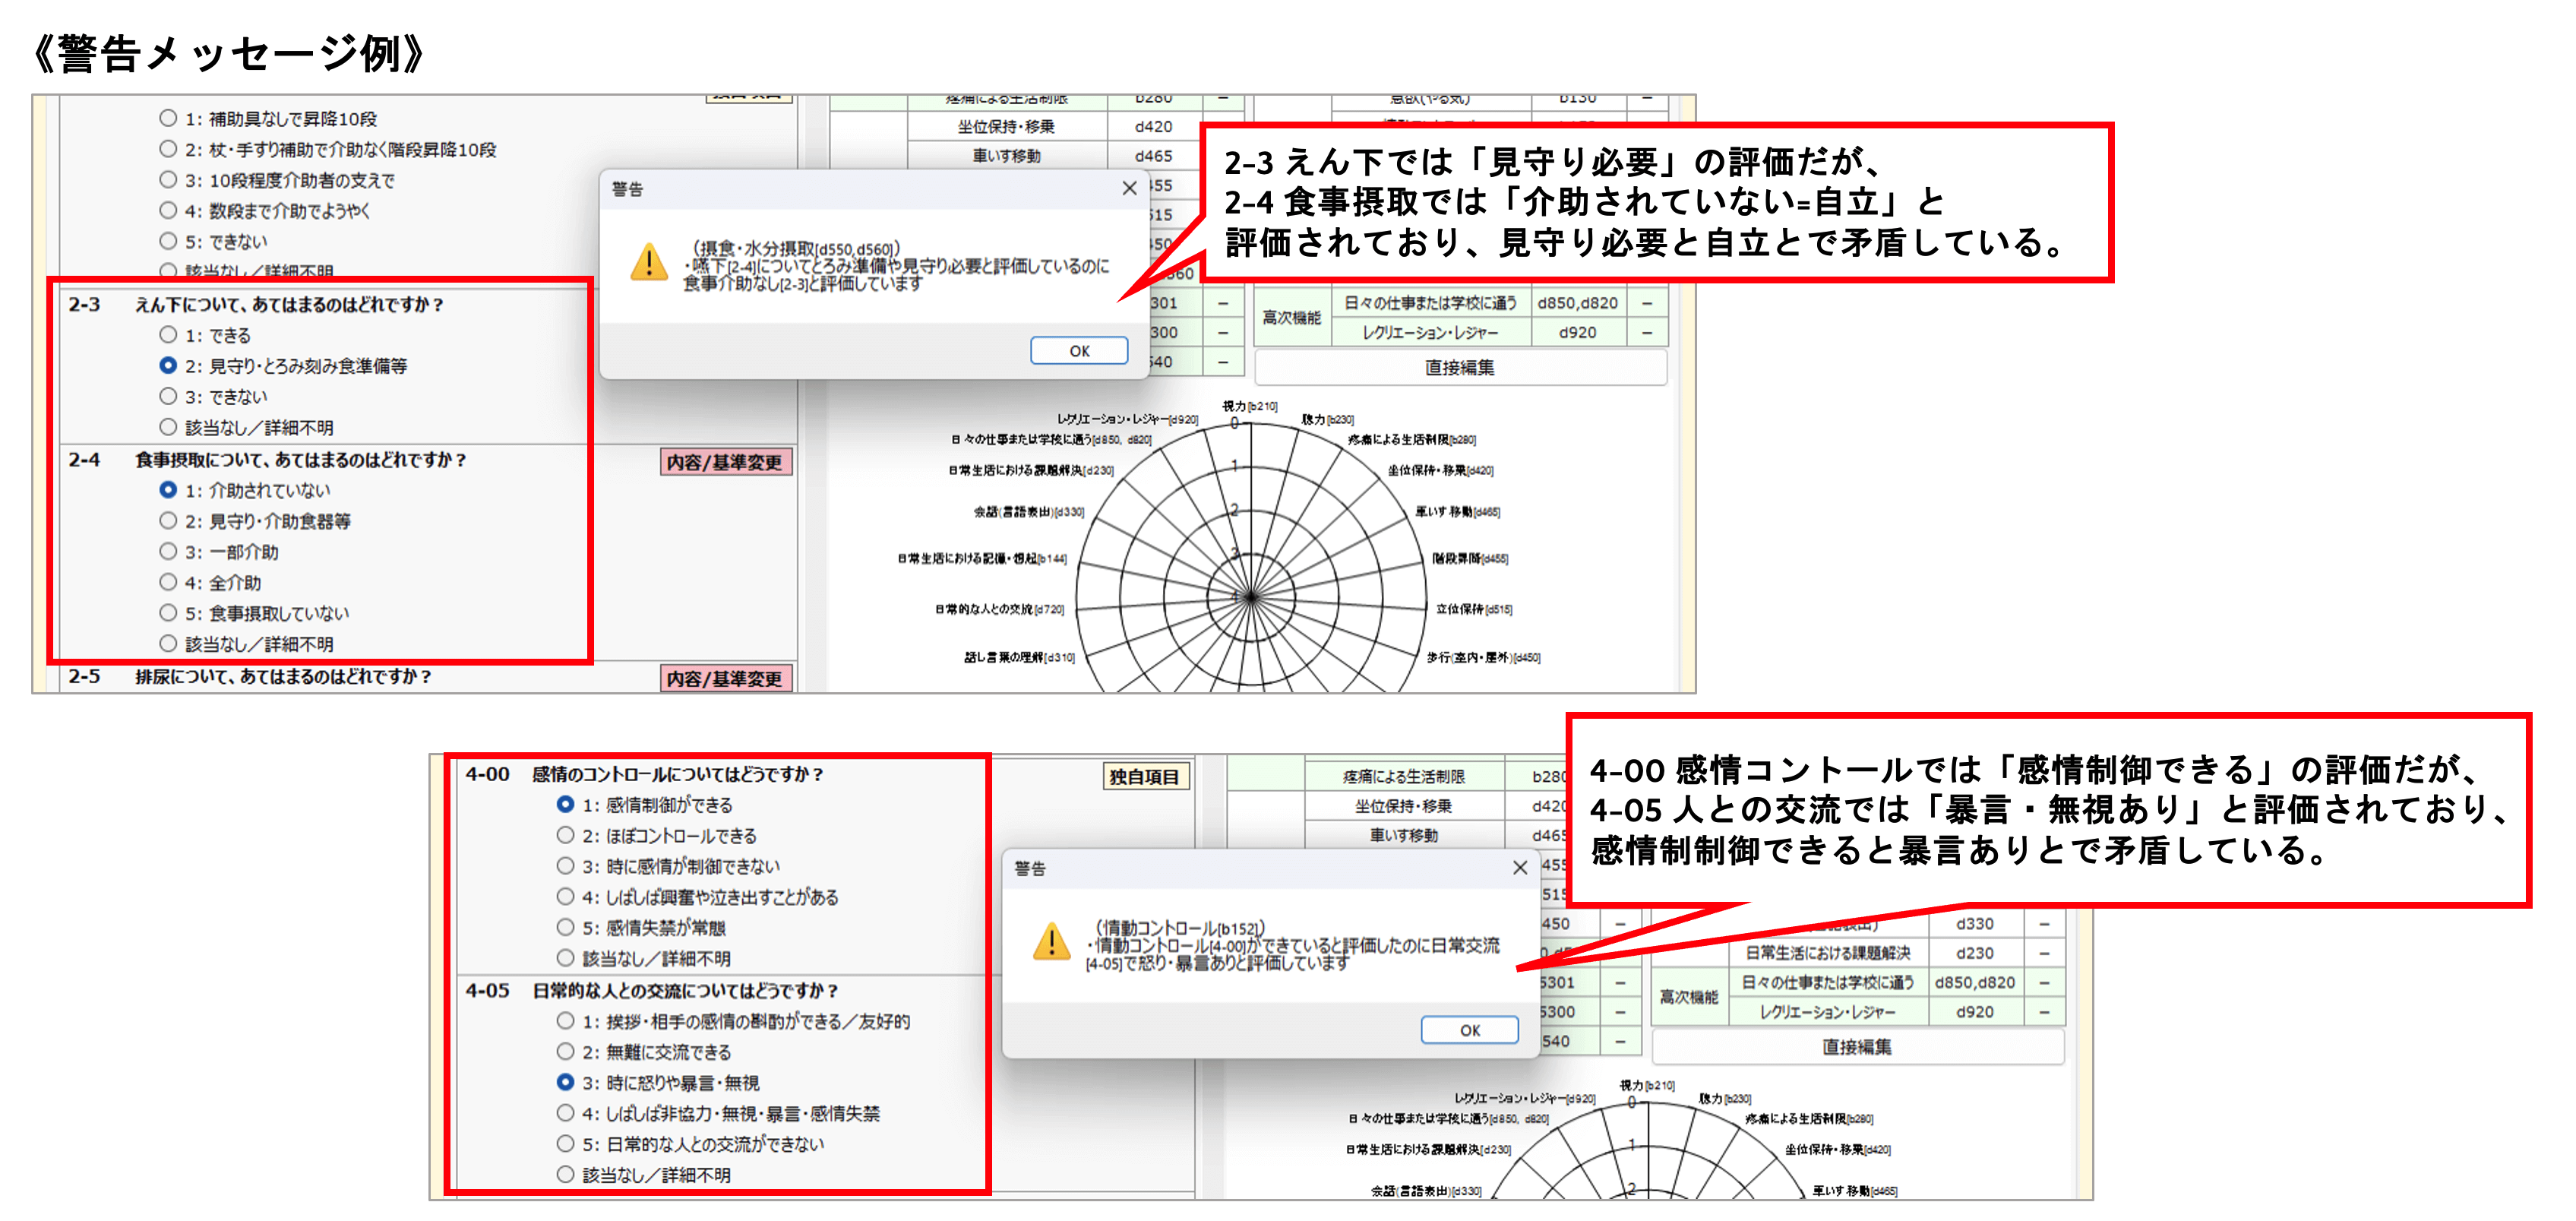Choose '4: 全介助' for question 2-4

click(x=168, y=582)
